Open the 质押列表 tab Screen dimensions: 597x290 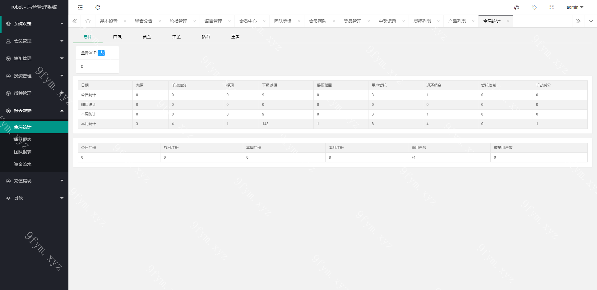[422, 21]
